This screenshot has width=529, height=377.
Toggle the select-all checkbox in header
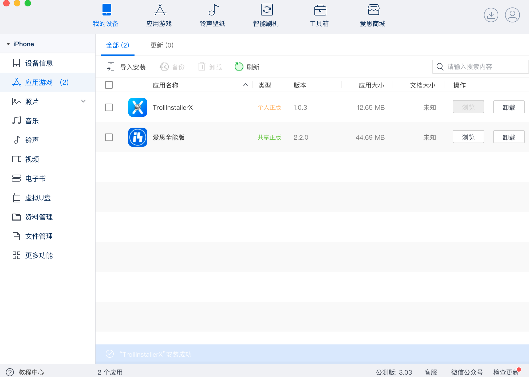pyautogui.click(x=109, y=85)
